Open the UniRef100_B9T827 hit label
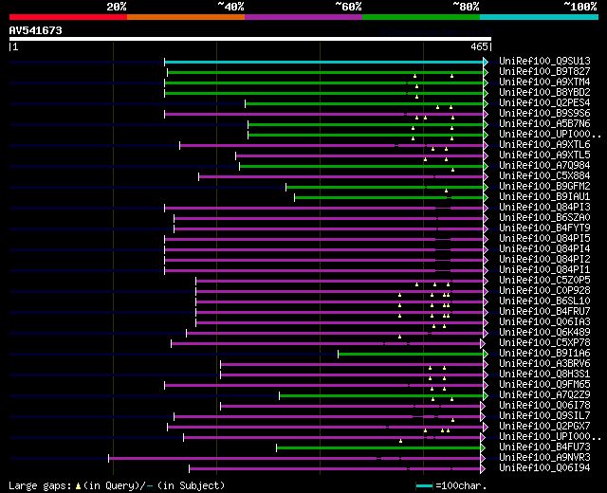This screenshot has height=493, width=607. 544,72
